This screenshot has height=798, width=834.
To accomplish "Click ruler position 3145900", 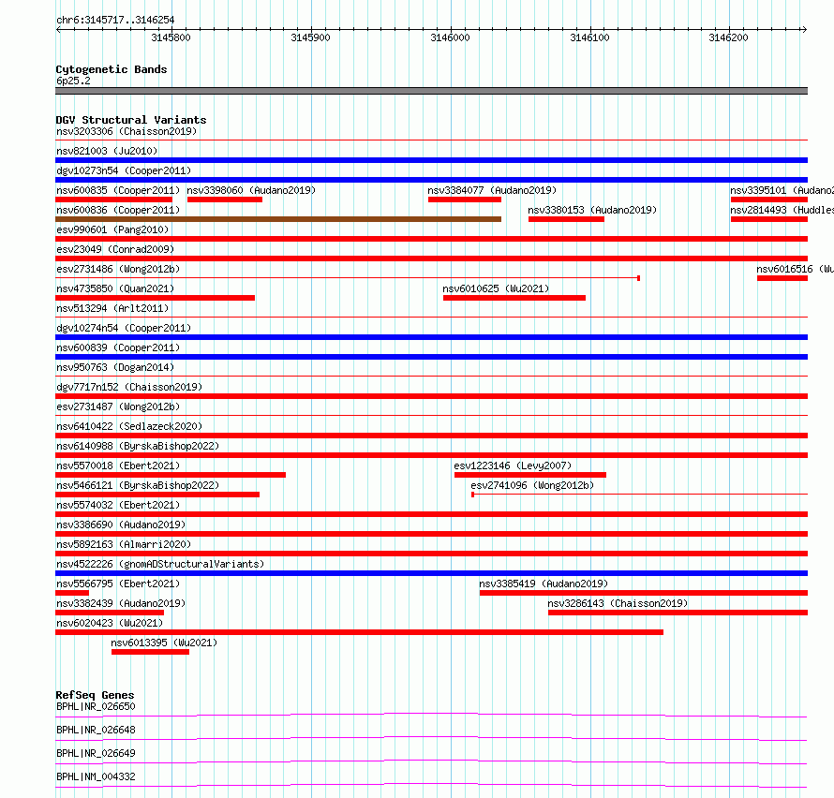I will [x=310, y=37].
